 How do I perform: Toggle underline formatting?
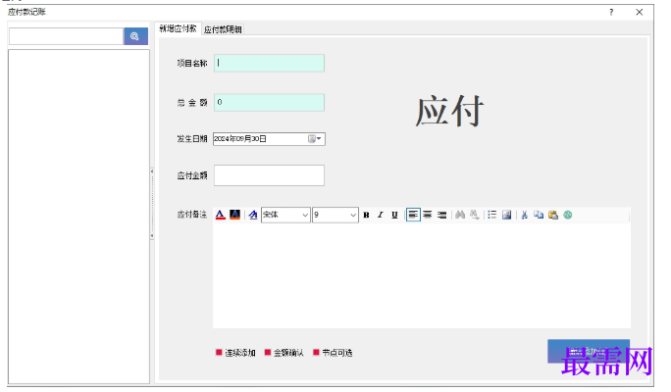point(394,215)
